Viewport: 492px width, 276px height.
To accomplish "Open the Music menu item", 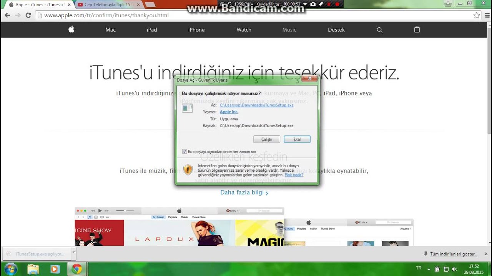I will click(x=289, y=30).
